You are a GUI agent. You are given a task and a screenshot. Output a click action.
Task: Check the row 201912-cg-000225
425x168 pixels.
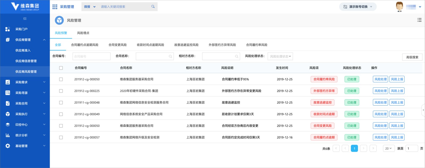point(61,91)
